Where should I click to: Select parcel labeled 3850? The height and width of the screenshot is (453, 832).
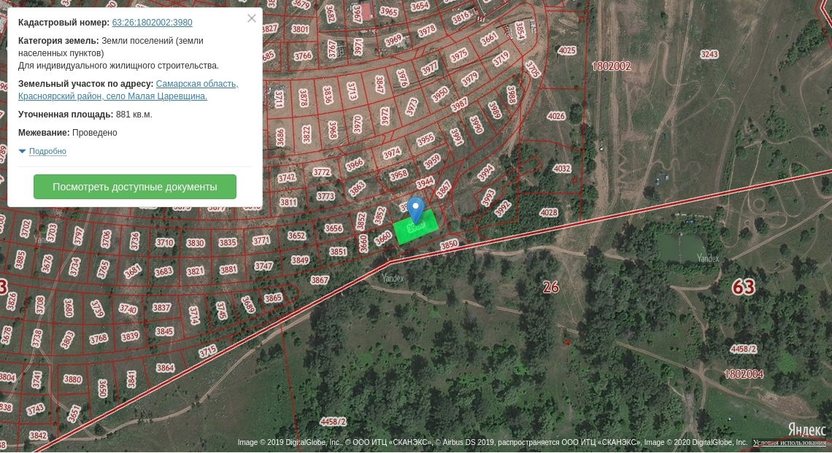(449, 244)
